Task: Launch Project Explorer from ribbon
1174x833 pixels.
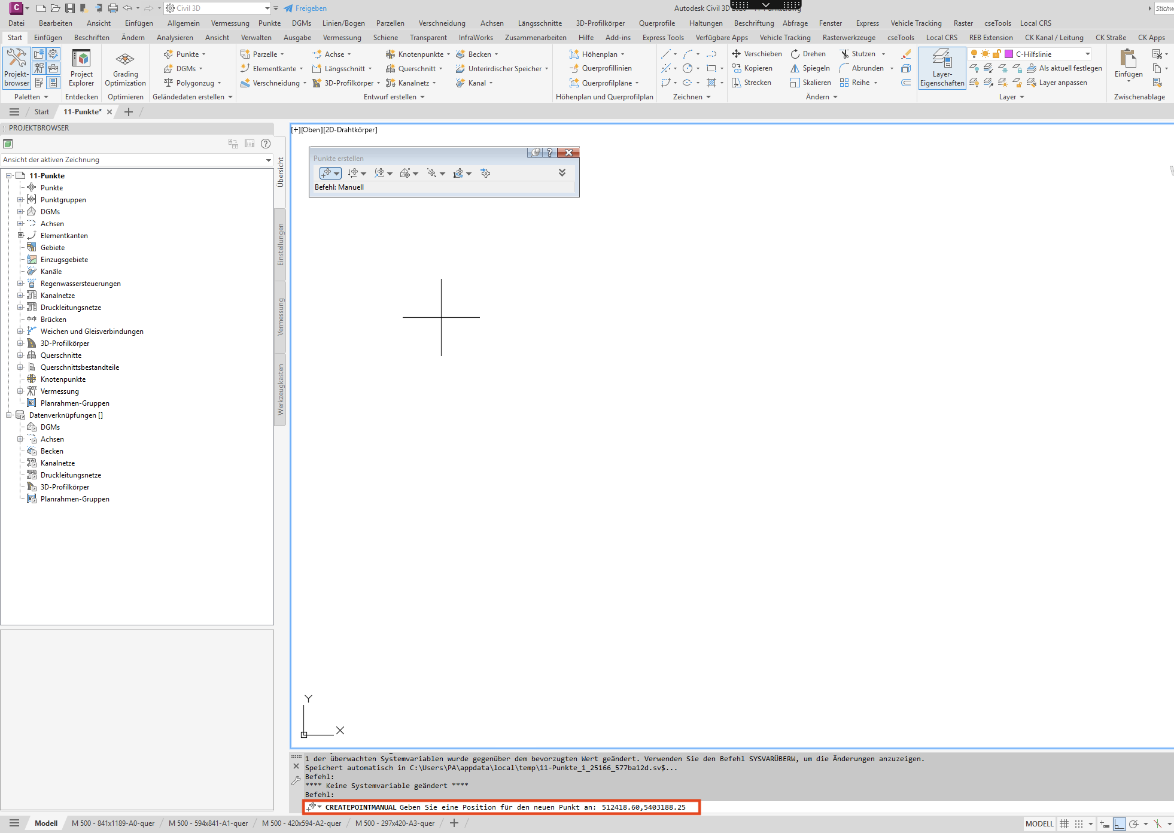Action: tap(81, 68)
